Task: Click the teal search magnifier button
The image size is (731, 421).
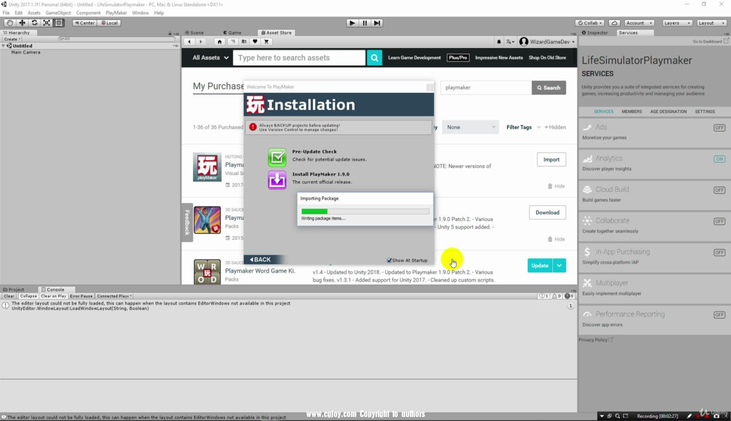Action: [374, 58]
